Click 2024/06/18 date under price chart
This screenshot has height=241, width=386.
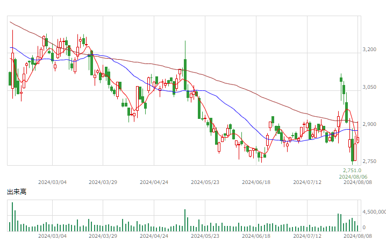[256, 182]
